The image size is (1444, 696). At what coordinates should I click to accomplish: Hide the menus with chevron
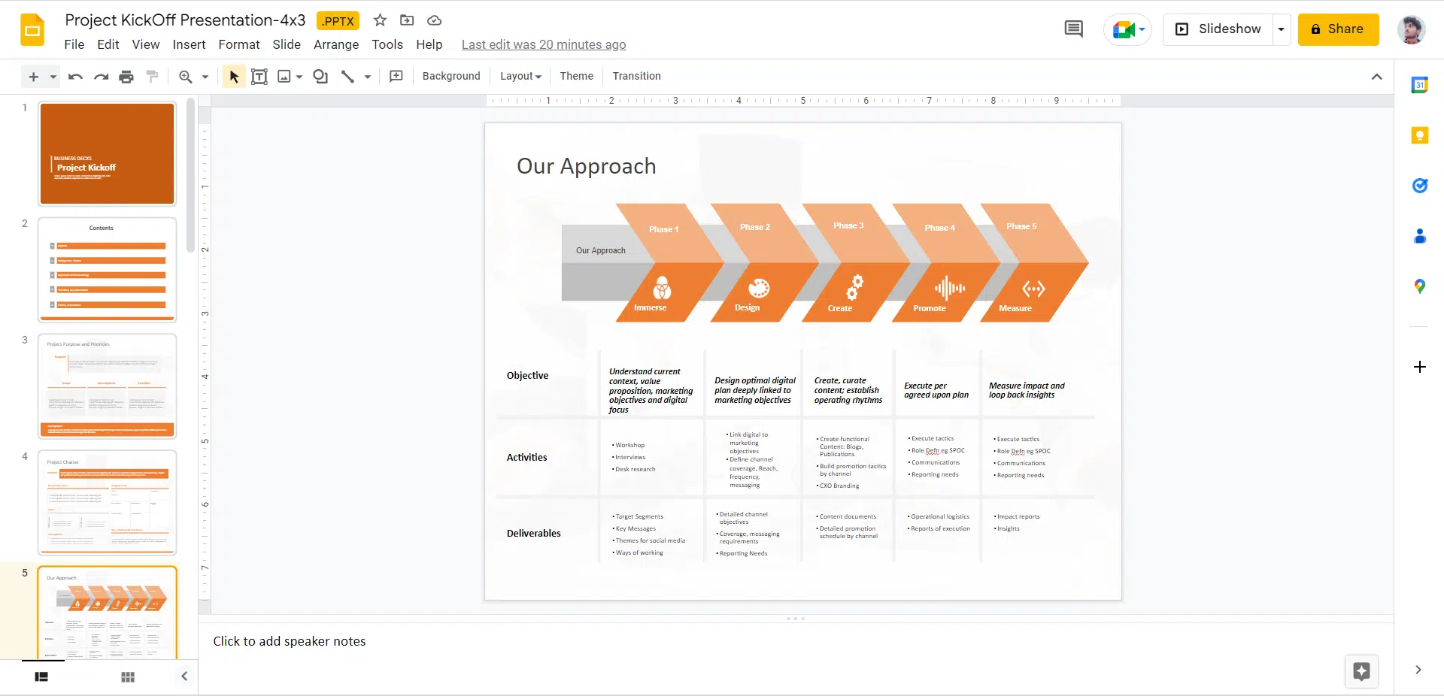(x=1376, y=77)
